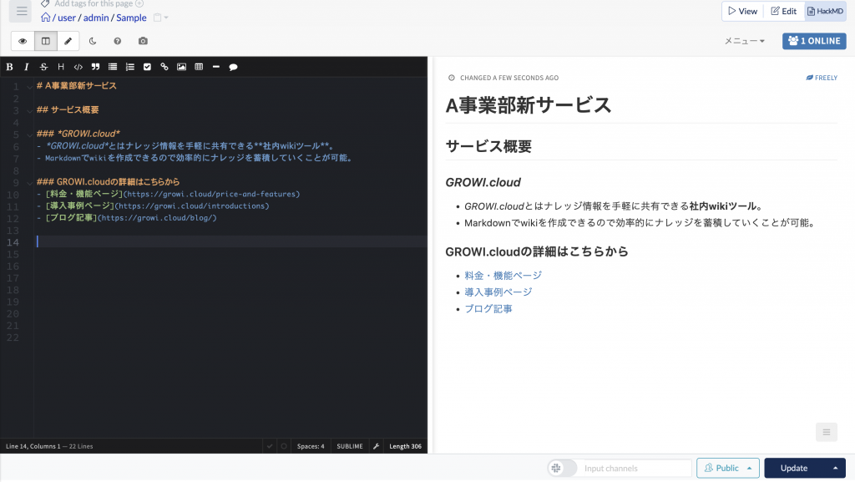Toggle the SUBLIME keymap mode

pos(350,446)
